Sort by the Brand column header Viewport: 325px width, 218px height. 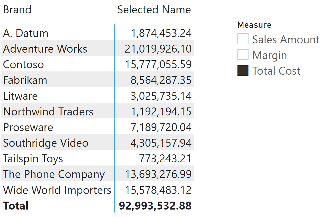coord(17,10)
